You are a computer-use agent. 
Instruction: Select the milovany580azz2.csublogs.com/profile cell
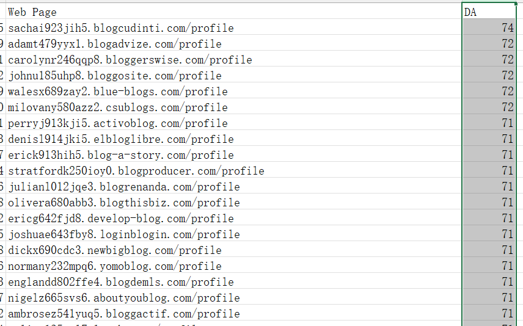[233, 106]
